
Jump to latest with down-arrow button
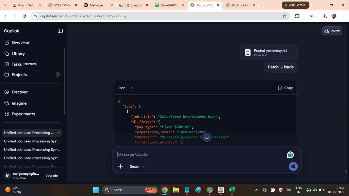click(x=207, y=137)
